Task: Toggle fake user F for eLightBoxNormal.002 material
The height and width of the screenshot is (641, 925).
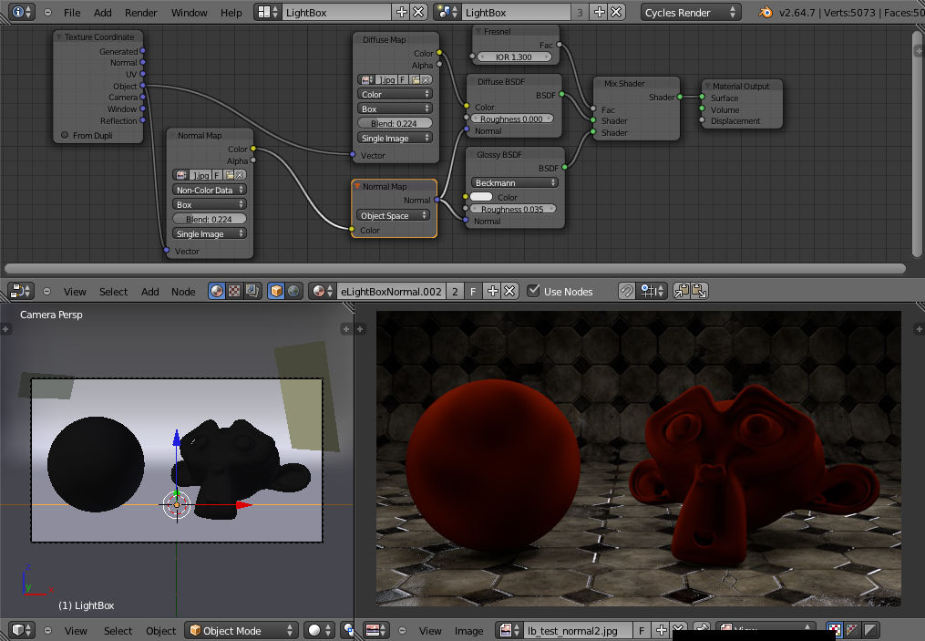Action: (x=473, y=292)
